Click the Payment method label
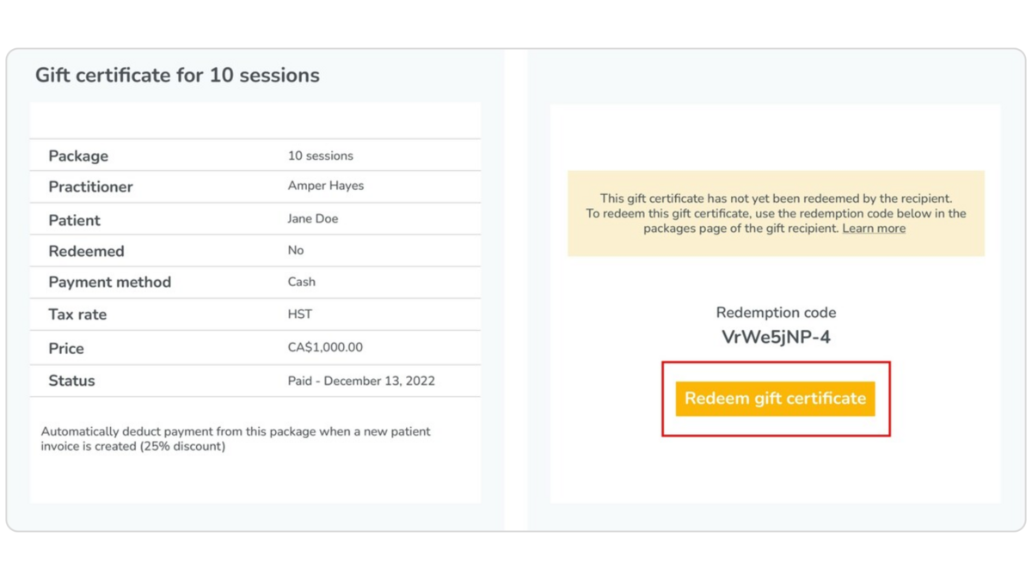The width and height of the screenshot is (1032, 580). pyautogui.click(x=109, y=282)
